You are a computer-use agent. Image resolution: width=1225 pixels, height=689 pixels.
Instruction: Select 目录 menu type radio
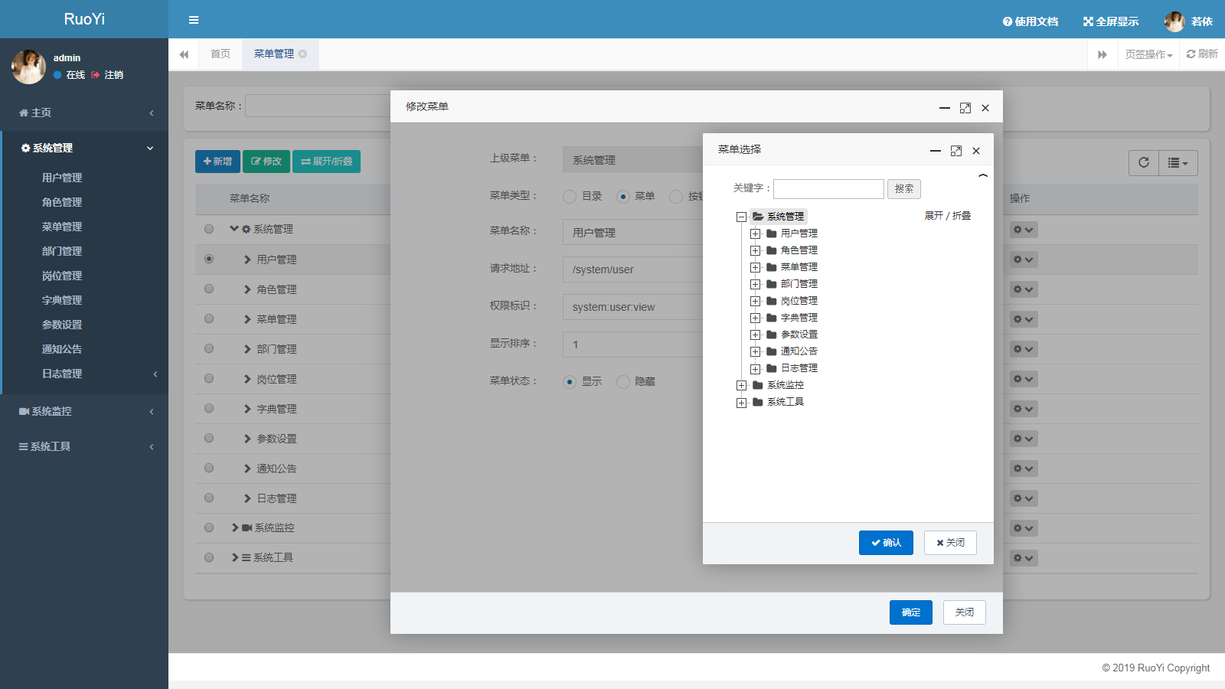click(570, 197)
